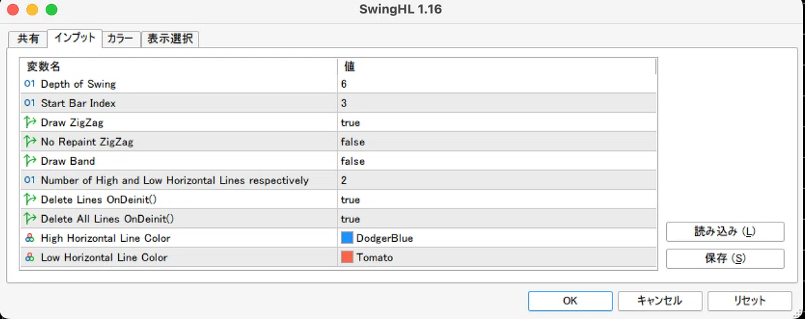The height and width of the screenshot is (319, 805).
Task: Click the OK button
Action: tap(570, 301)
